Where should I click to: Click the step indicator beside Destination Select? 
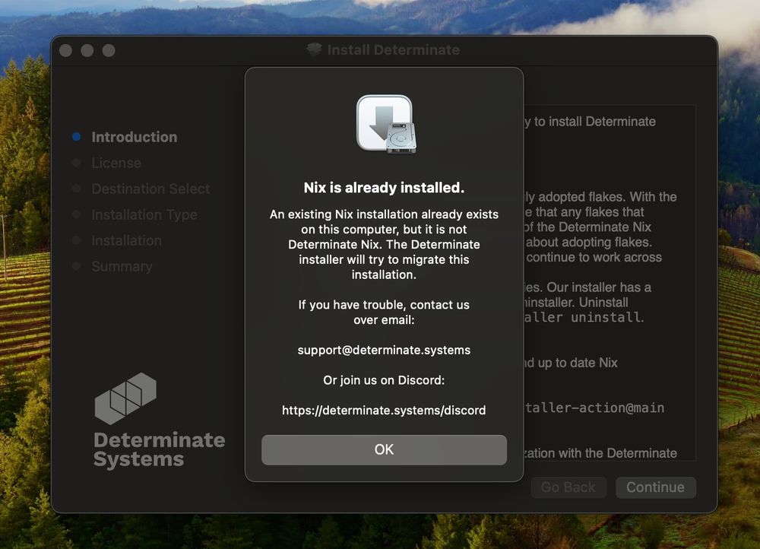pyautogui.click(x=76, y=189)
